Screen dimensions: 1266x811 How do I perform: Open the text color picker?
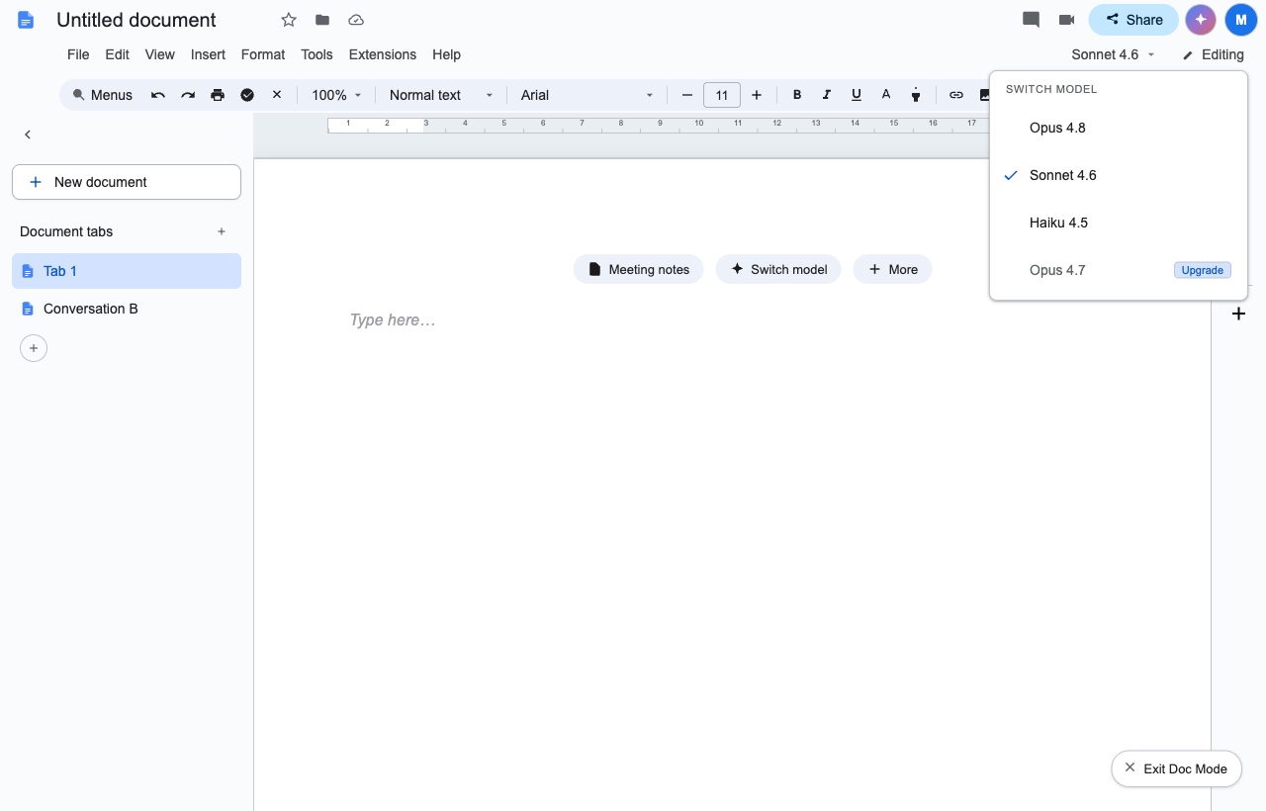(886, 95)
